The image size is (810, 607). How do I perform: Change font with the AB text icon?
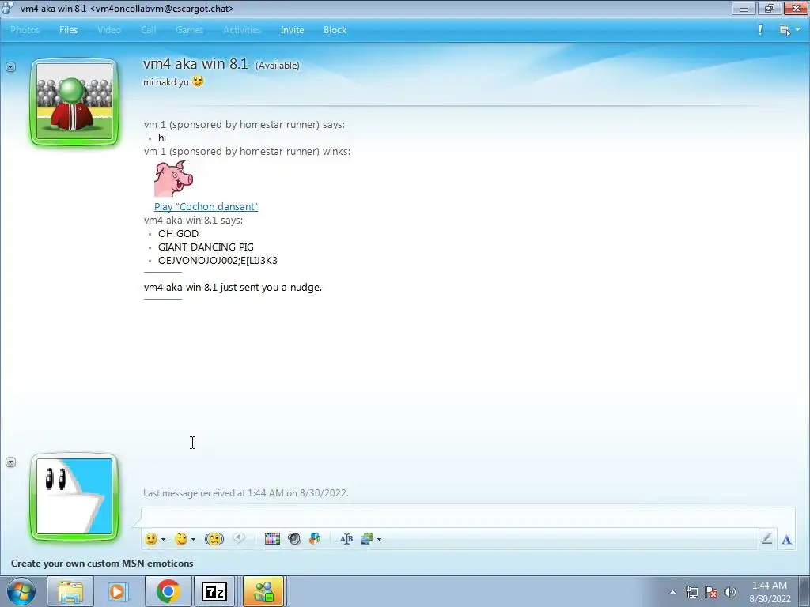pyautogui.click(x=346, y=539)
